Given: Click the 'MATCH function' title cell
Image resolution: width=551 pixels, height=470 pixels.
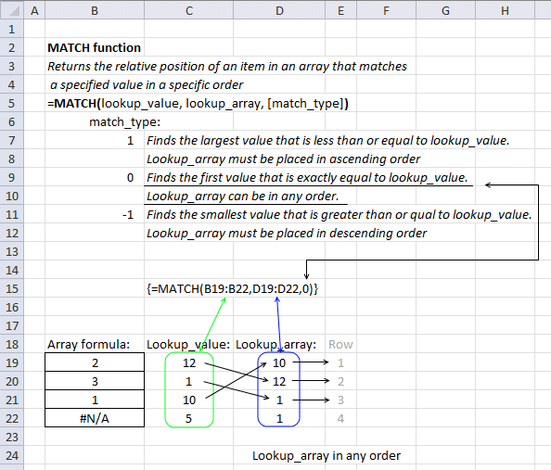Looking at the screenshot, I should pos(95,47).
